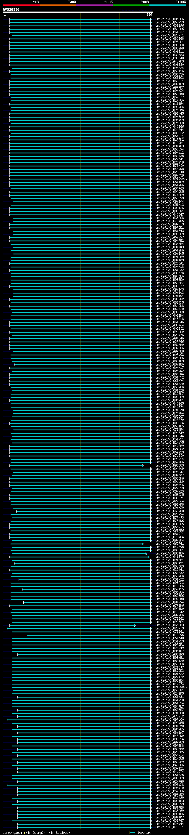Screen dimensions: 189x835
Task: Select UniRef100_B6T788 label
Action: click(x=170, y=807)
